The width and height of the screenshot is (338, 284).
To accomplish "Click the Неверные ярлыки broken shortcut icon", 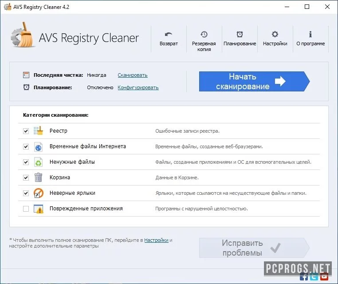I will [39, 193].
